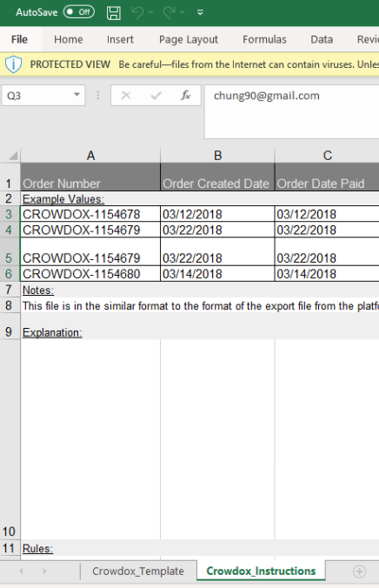
Task: Open the File tab
Action: point(19,39)
